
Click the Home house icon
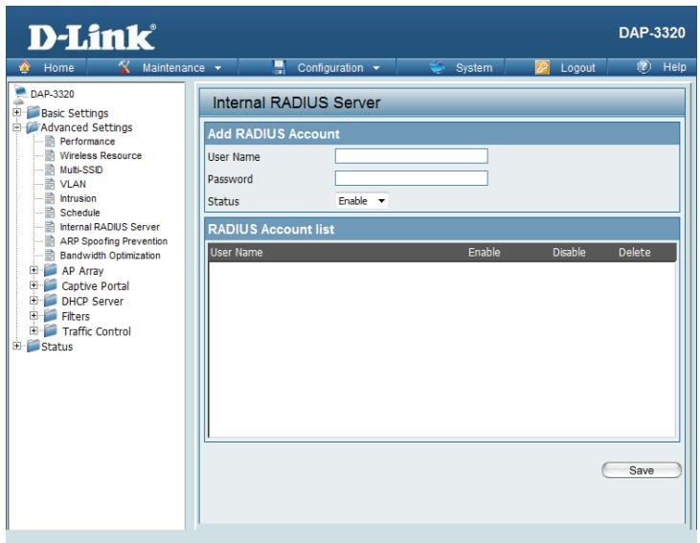point(25,67)
